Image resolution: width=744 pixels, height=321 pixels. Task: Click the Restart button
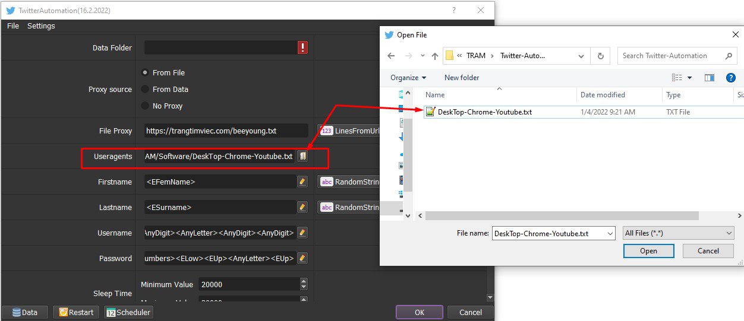[x=76, y=312]
